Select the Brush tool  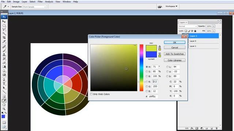coord(4,51)
